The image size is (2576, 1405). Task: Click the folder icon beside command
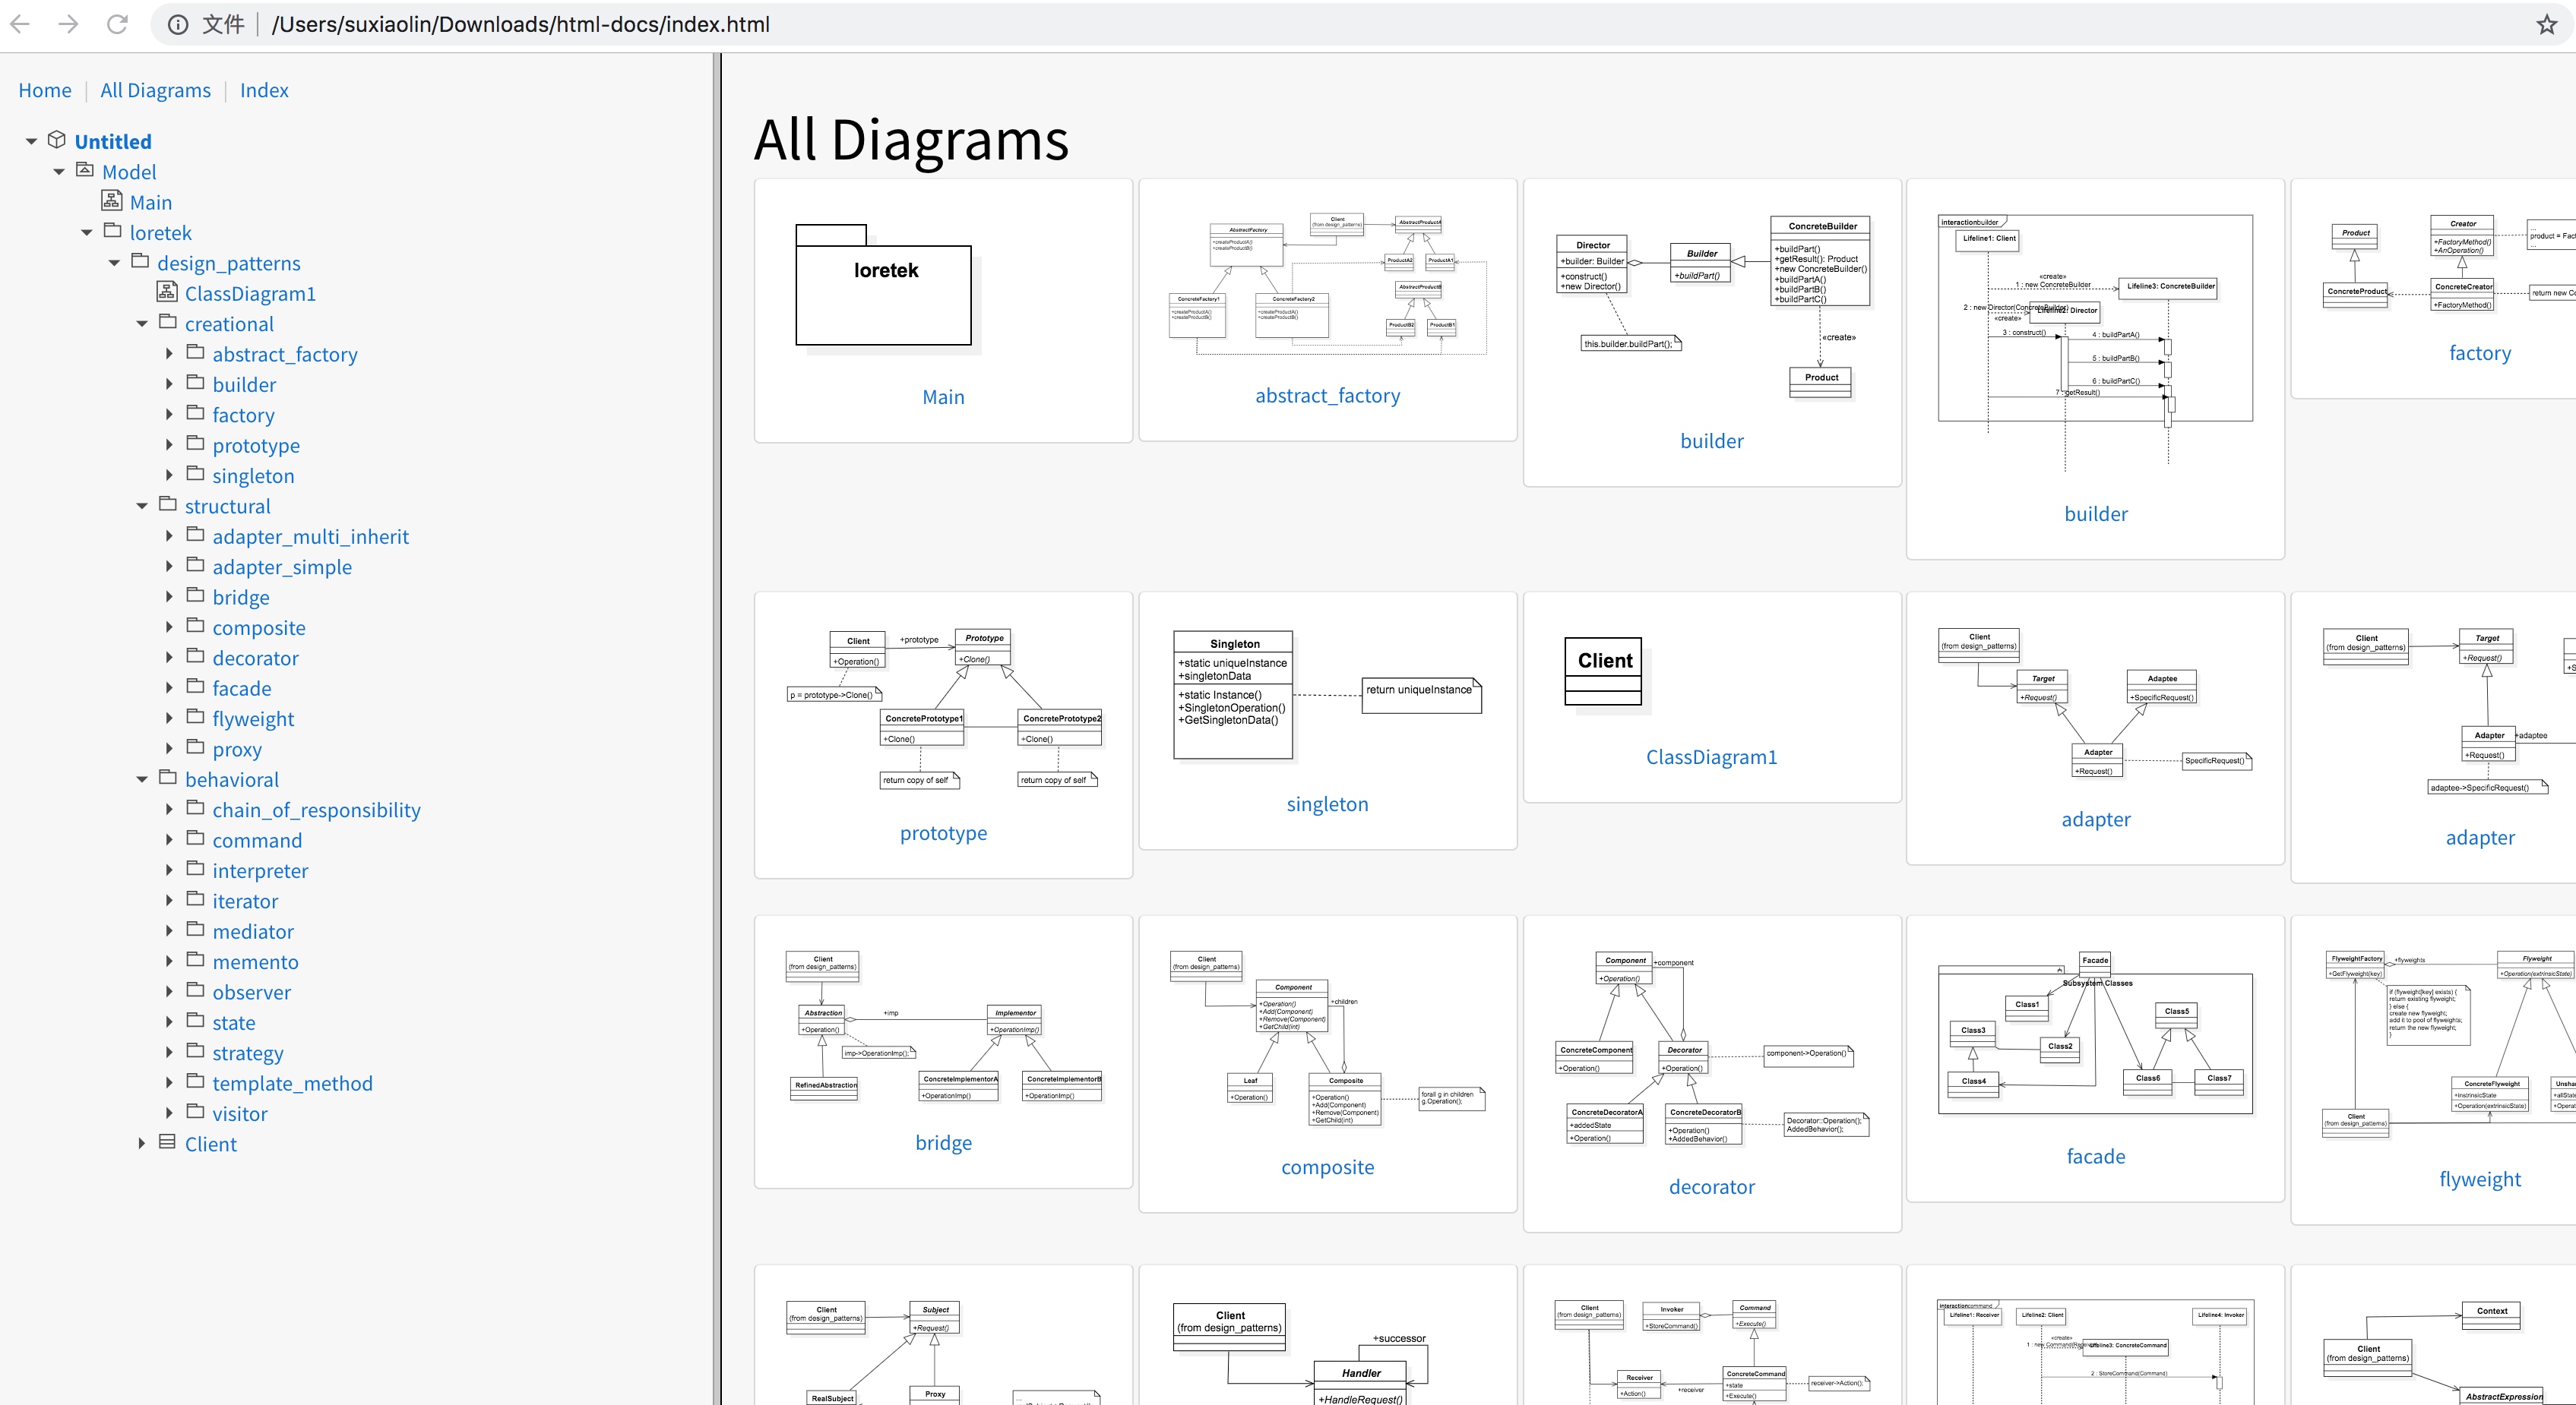click(195, 838)
